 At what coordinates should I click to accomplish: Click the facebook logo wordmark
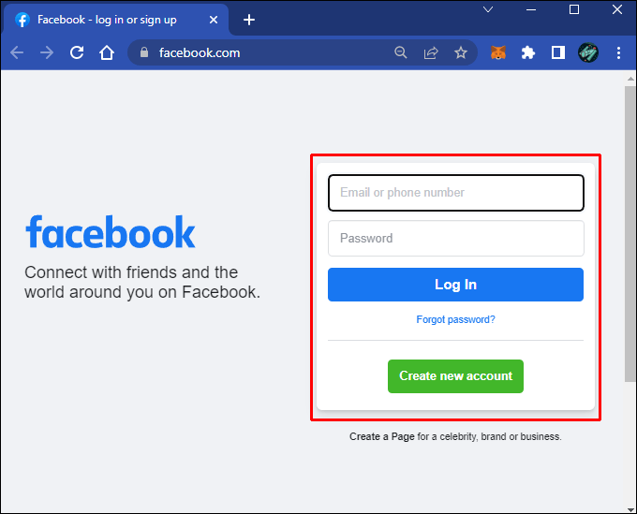click(x=111, y=232)
